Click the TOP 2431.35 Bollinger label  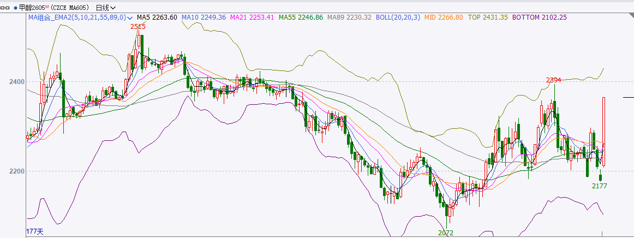coord(488,17)
